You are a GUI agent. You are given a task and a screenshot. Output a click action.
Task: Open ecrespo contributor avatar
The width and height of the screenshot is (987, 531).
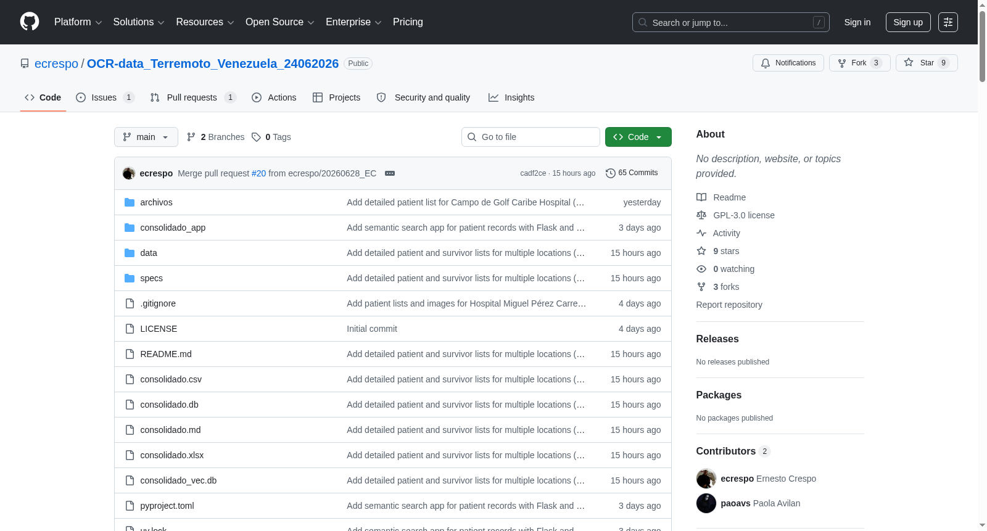pyautogui.click(x=706, y=479)
